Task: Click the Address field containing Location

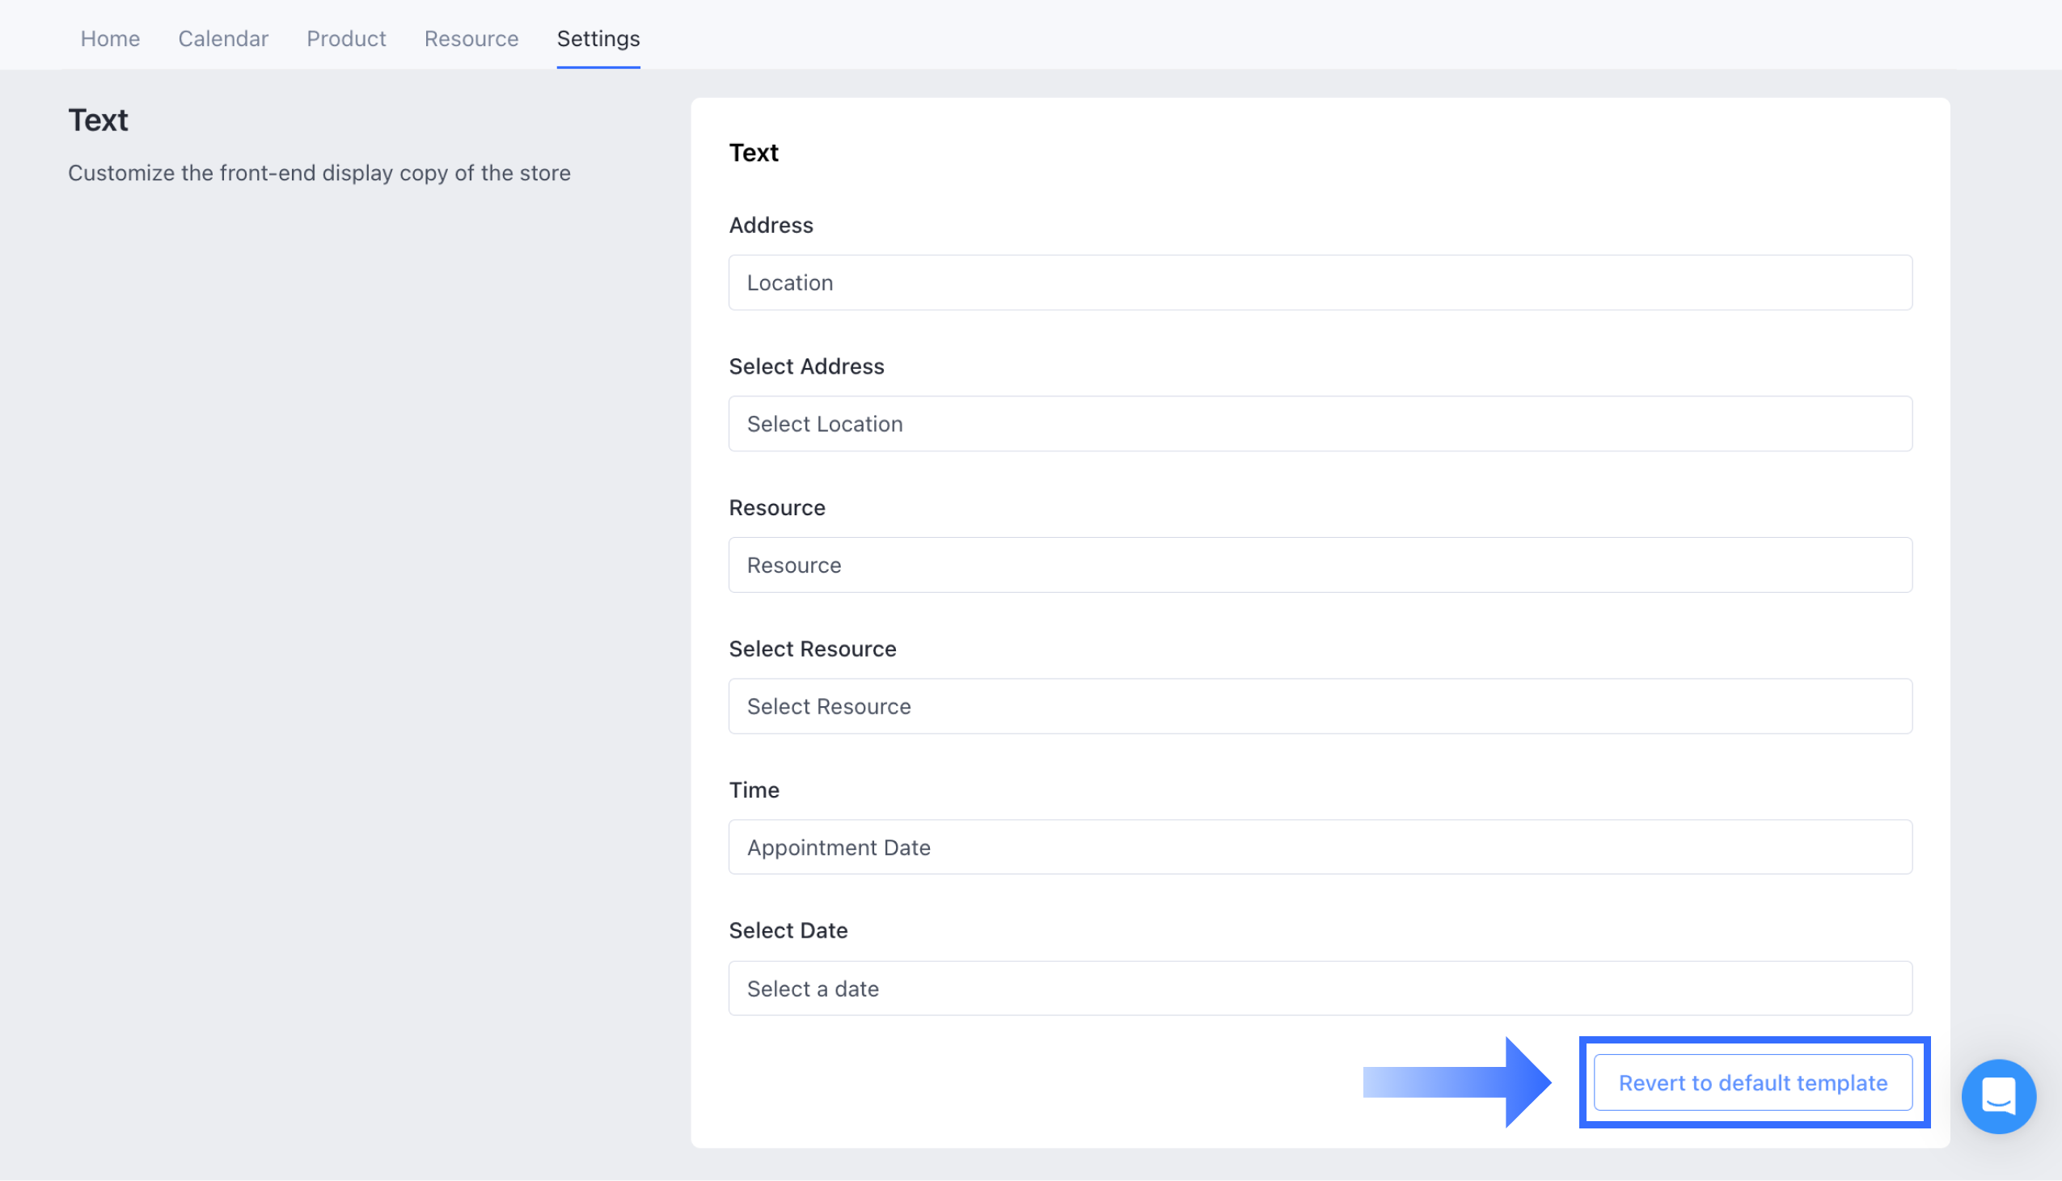Action: click(x=1319, y=282)
